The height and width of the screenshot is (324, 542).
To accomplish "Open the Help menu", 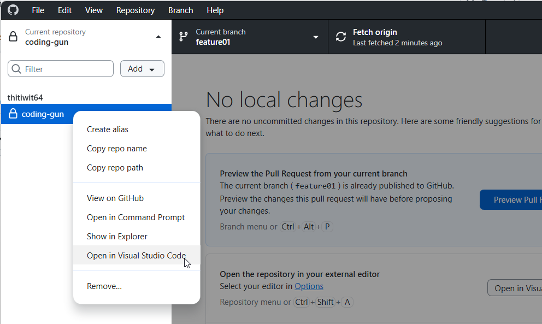I will click(215, 10).
